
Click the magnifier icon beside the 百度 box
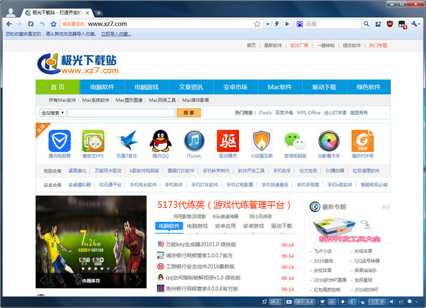pos(366,24)
